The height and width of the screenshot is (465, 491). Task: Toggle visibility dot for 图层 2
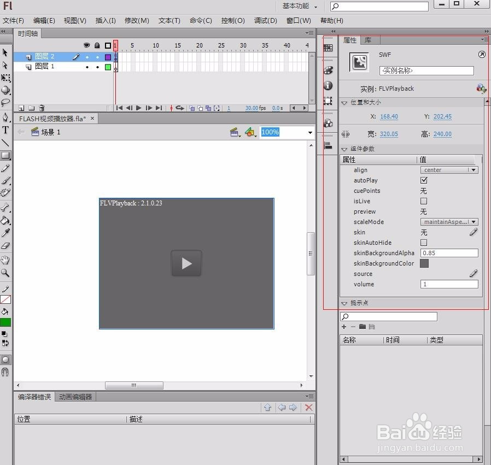click(x=87, y=57)
